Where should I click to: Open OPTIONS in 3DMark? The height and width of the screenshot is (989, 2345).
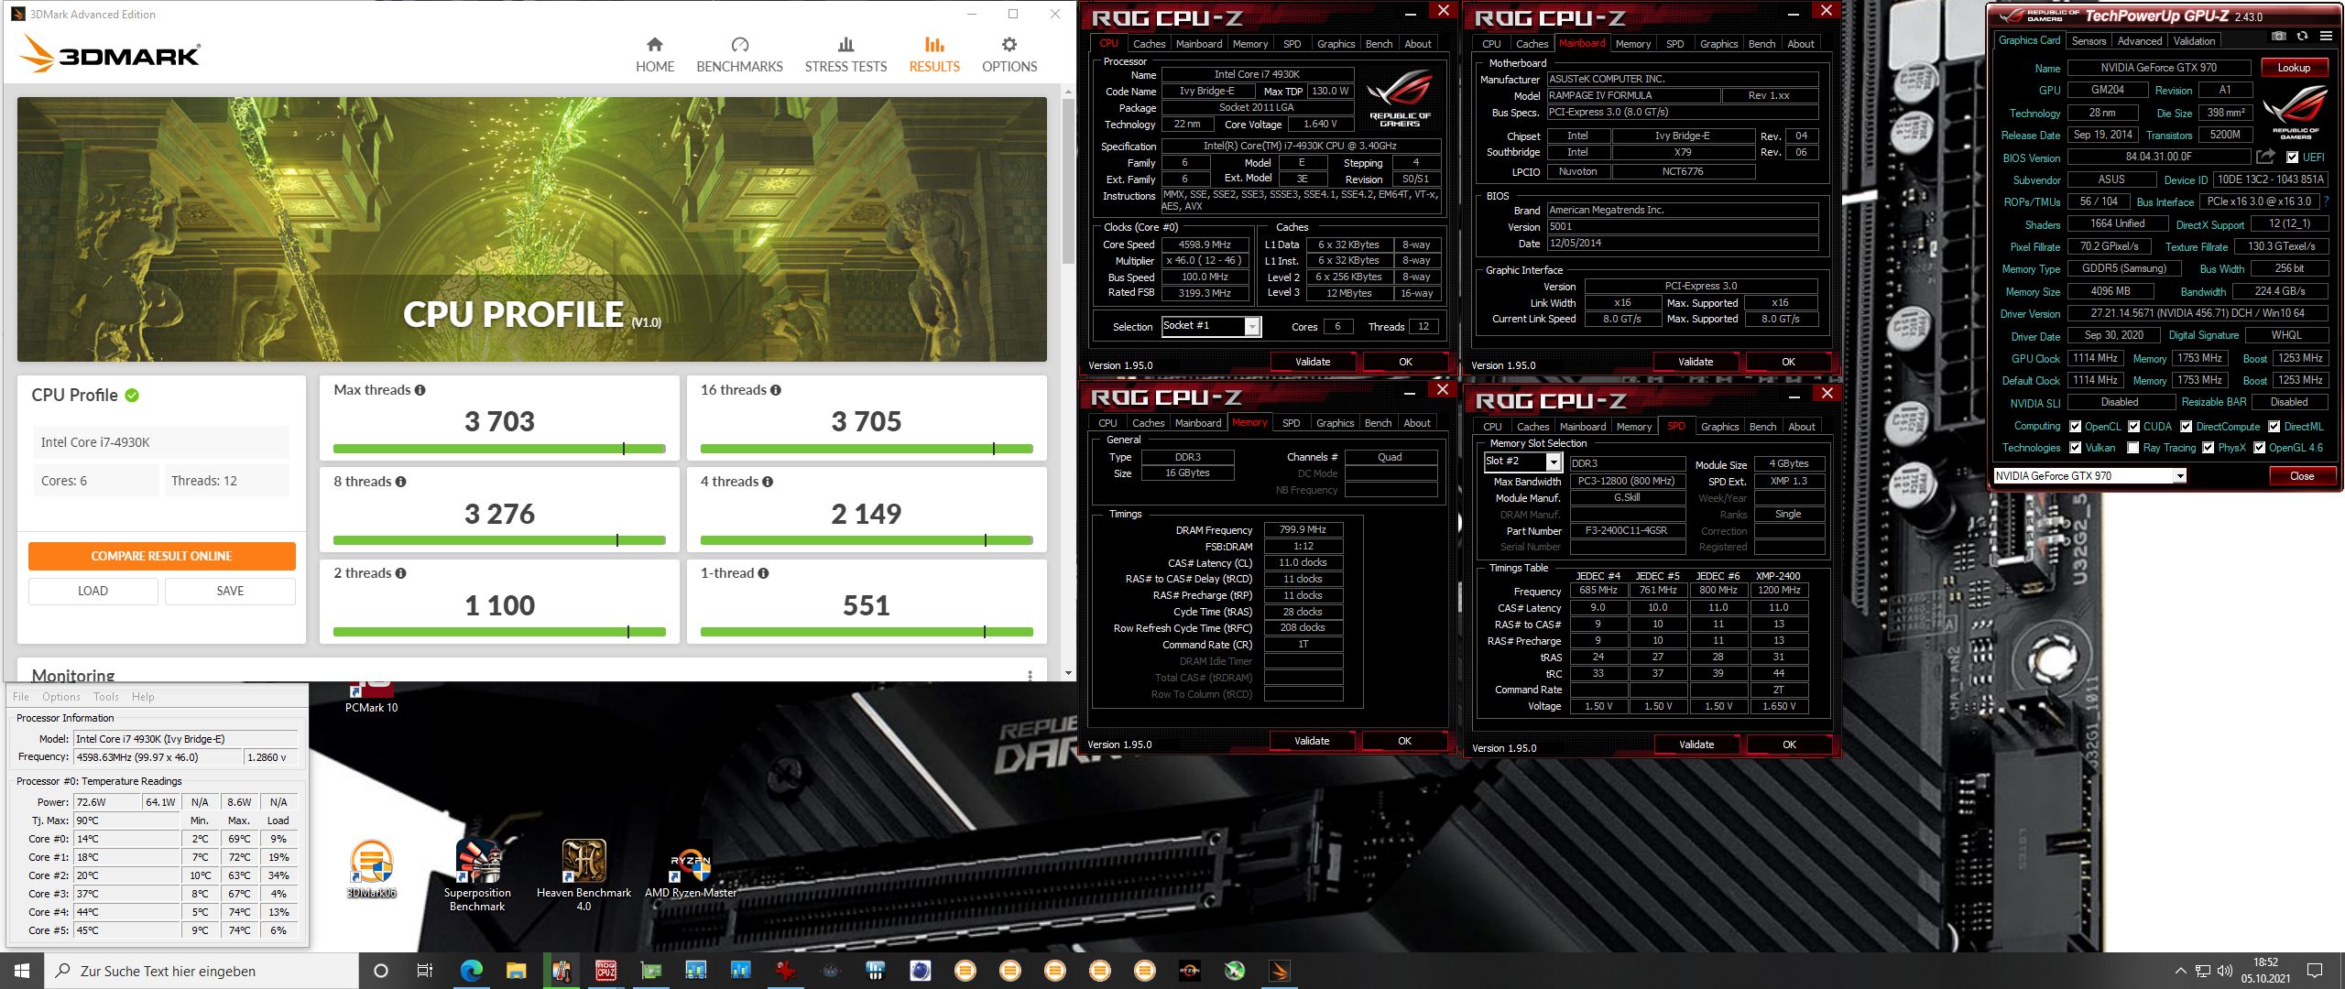(1009, 55)
